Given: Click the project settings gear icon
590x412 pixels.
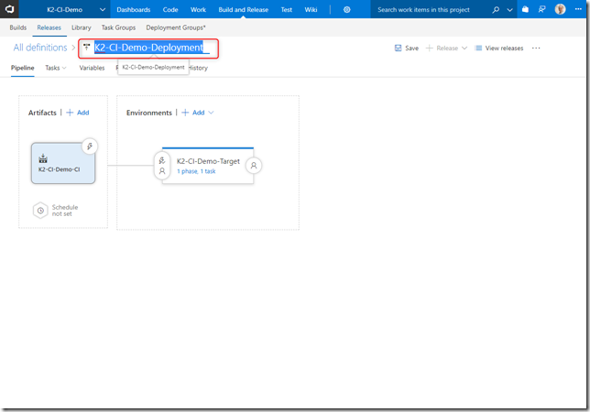Looking at the screenshot, I should coord(346,9).
